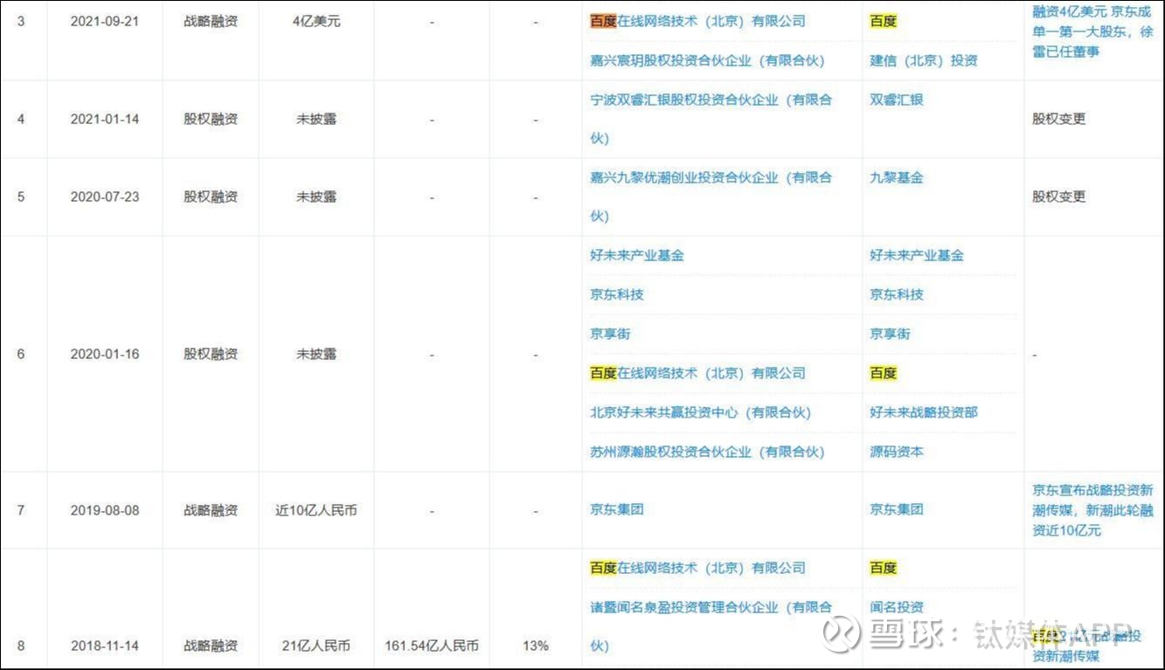1165x670 pixels.
Task: Click 战略融资 in the 2019-08-08 row
Action: pos(211,510)
